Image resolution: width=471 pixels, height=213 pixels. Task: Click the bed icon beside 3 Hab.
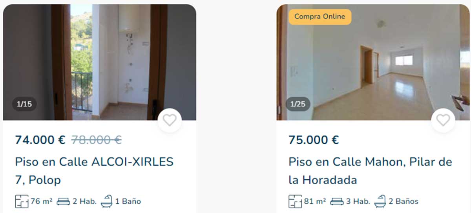337,202
